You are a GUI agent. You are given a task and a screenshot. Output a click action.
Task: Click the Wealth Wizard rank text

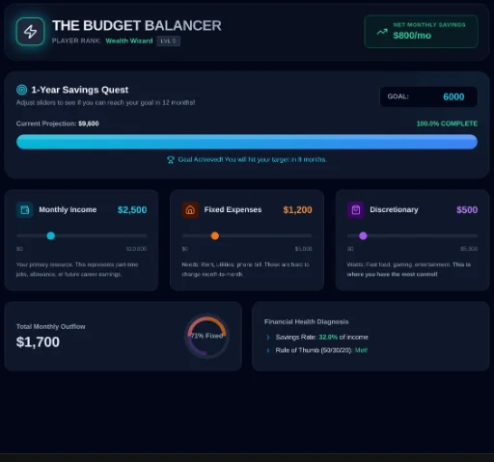129,41
